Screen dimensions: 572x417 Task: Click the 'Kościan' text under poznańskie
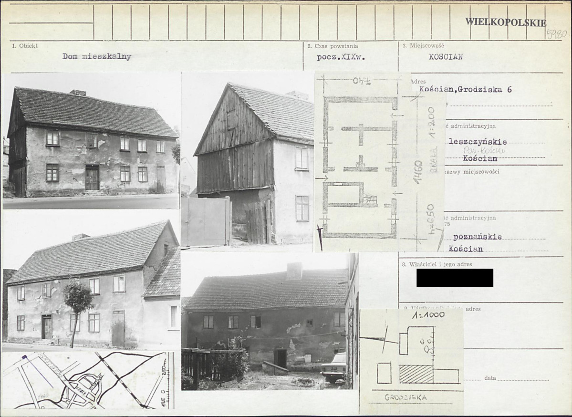coord(466,249)
